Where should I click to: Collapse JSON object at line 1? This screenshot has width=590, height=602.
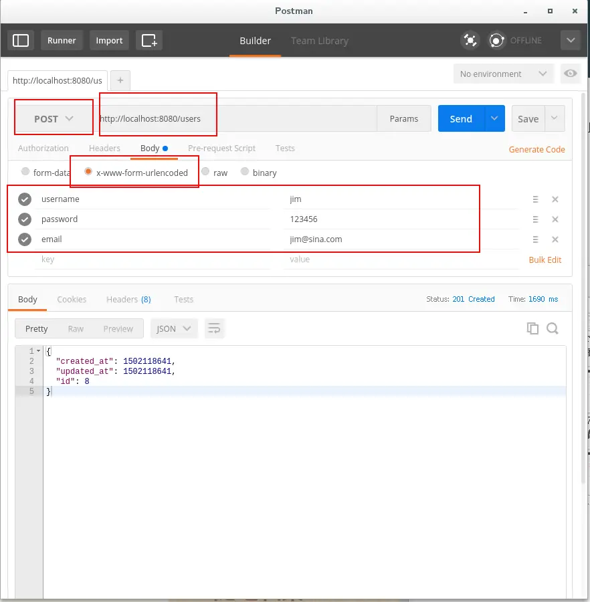click(38, 351)
